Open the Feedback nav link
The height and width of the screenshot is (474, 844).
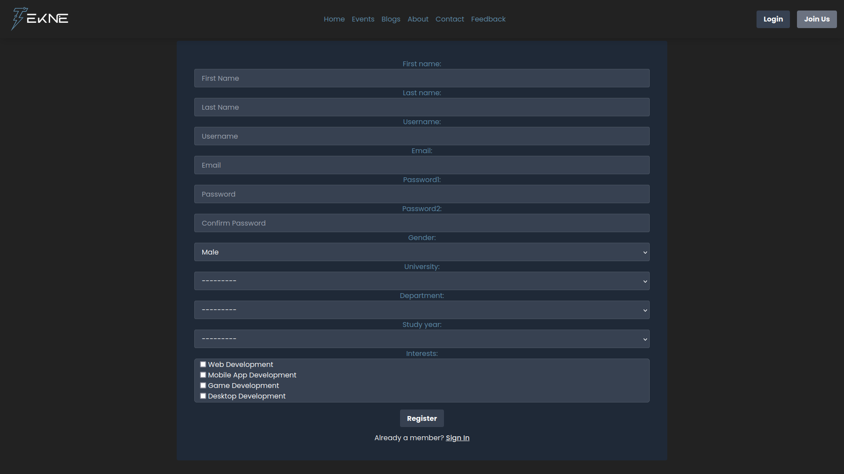coord(488,19)
